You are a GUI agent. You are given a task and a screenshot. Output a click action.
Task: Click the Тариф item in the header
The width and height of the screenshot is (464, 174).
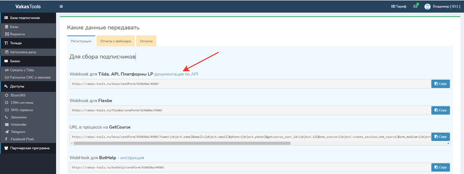pyautogui.click(x=399, y=6)
